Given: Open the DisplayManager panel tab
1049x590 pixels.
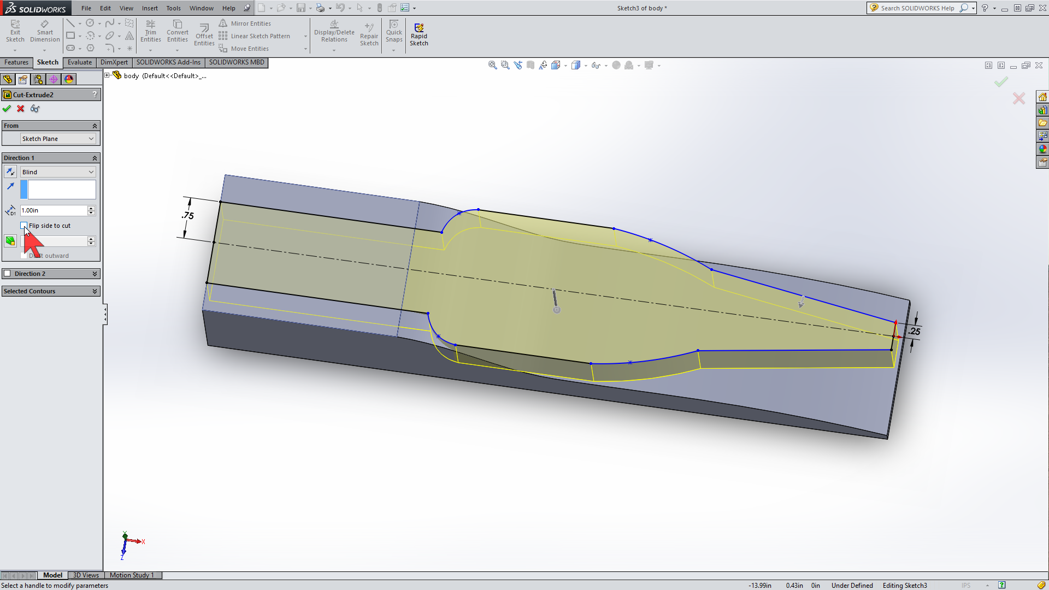Looking at the screenshot, I should [69, 79].
